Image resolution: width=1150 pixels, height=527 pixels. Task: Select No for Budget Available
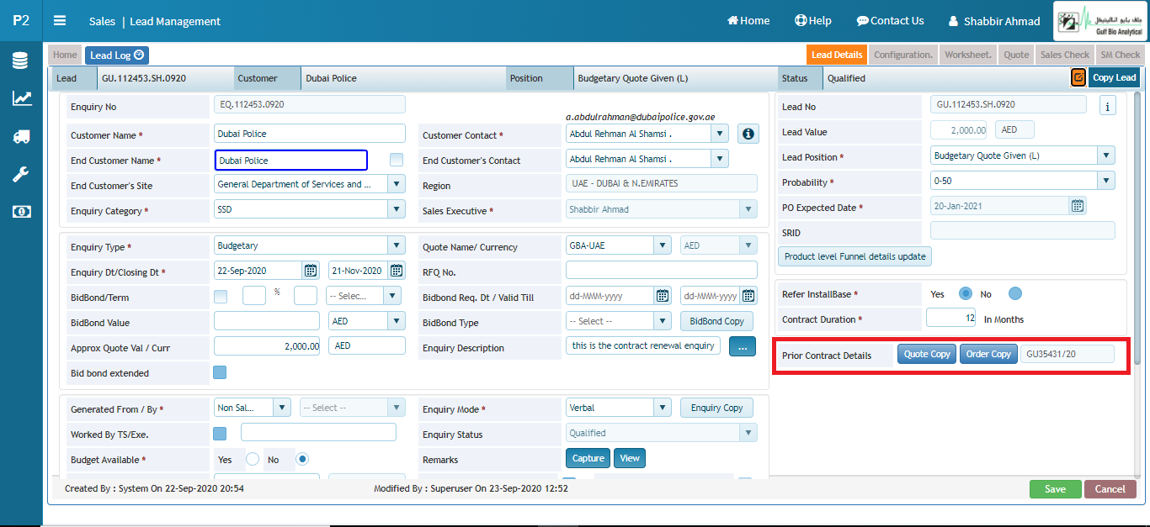pos(302,459)
